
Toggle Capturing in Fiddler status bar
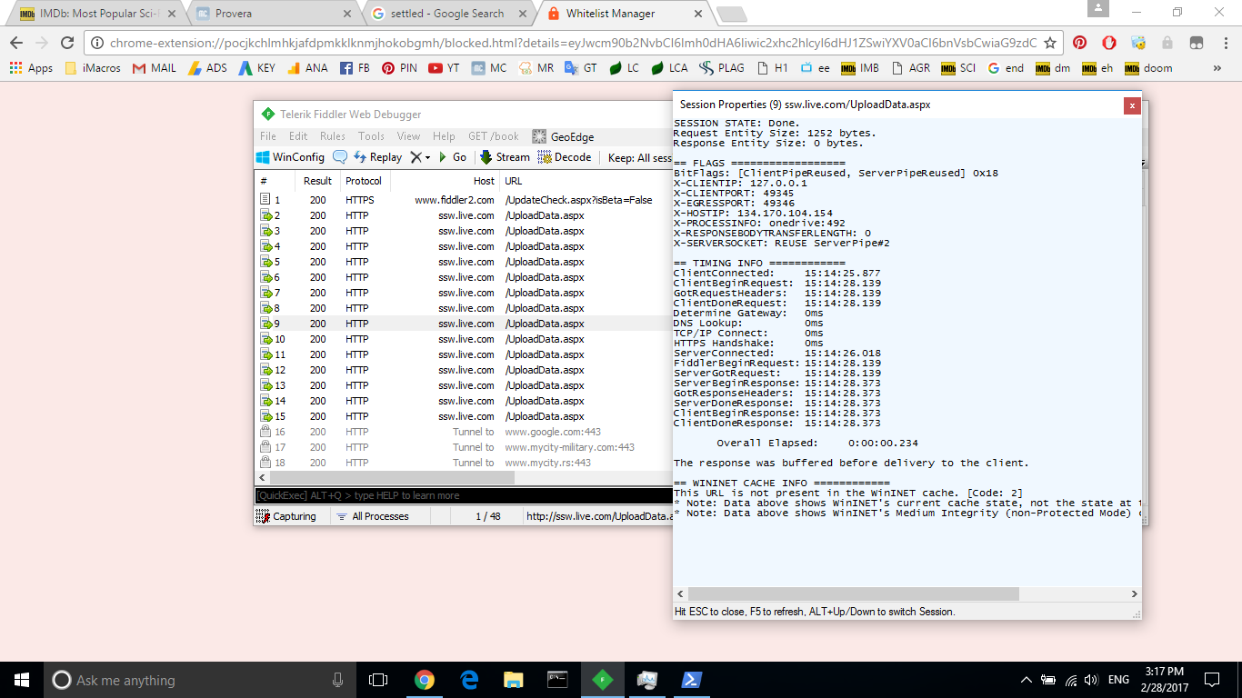[286, 516]
